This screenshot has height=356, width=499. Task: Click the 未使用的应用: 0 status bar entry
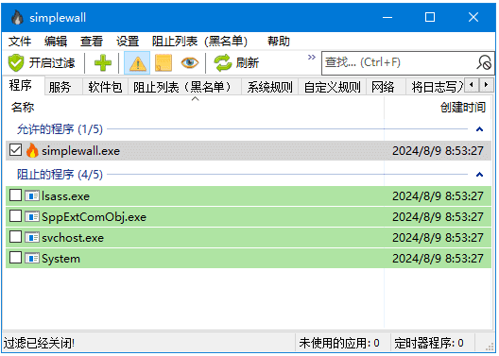pos(339,344)
